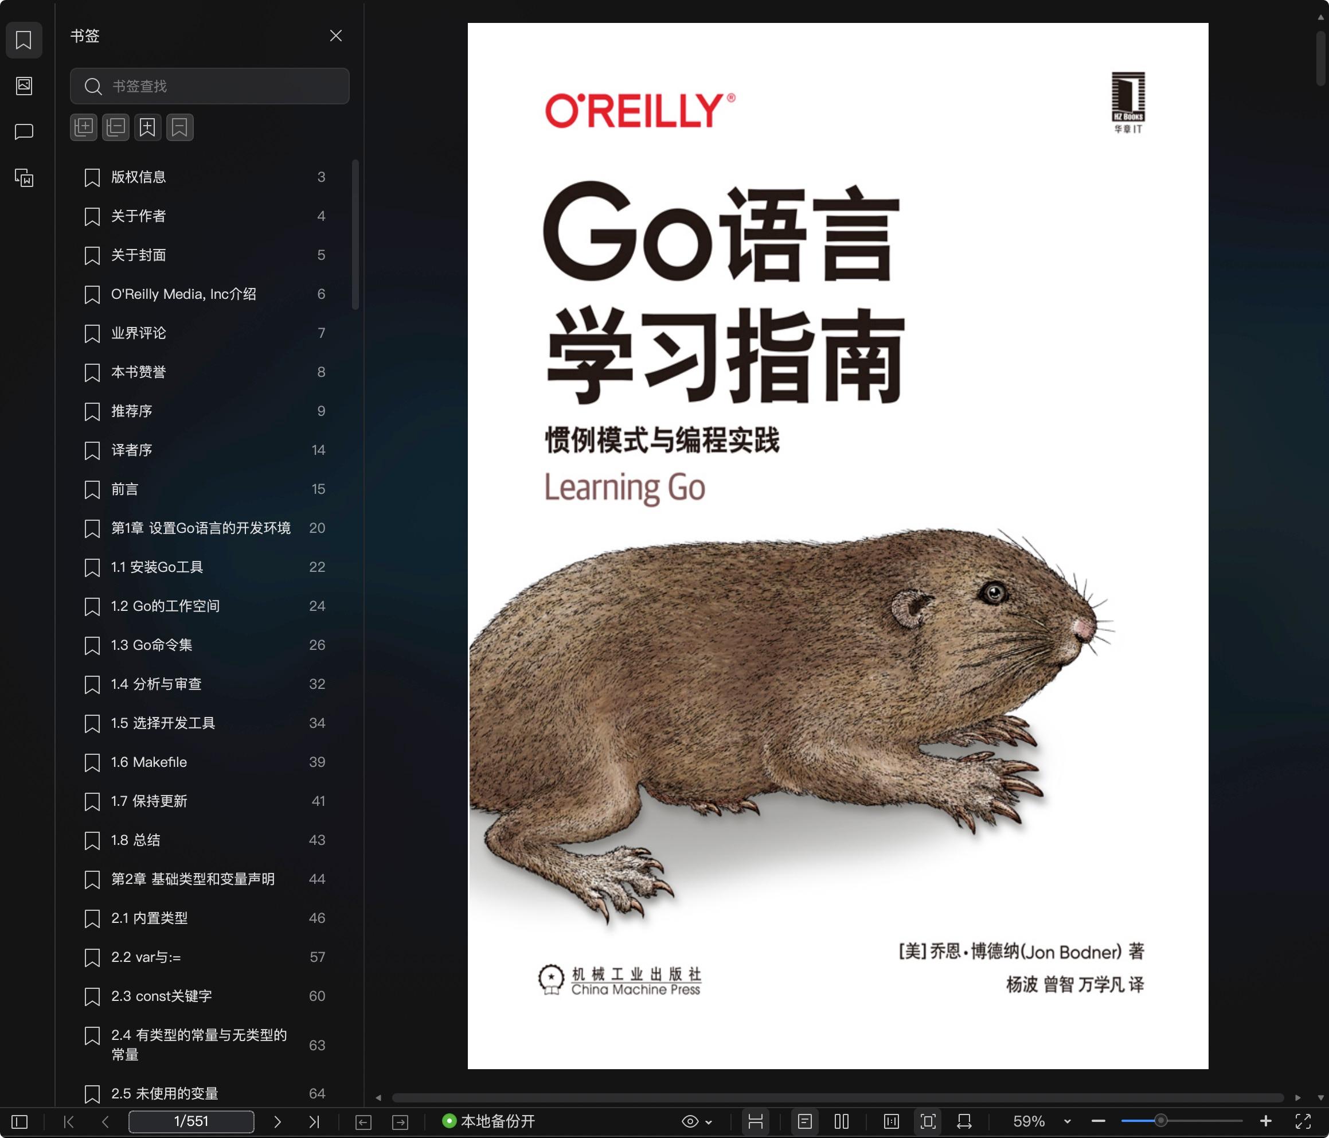Jump to 1.7 保持更新 bookmark
1329x1138 pixels.
point(205,801)
